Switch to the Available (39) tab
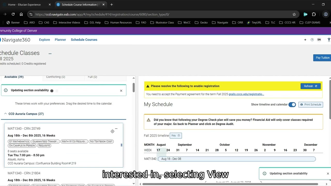 click(14, 77)
